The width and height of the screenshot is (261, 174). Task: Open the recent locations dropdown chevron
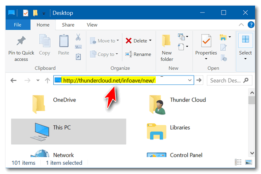pyautogui.click(x=38, y=80)
